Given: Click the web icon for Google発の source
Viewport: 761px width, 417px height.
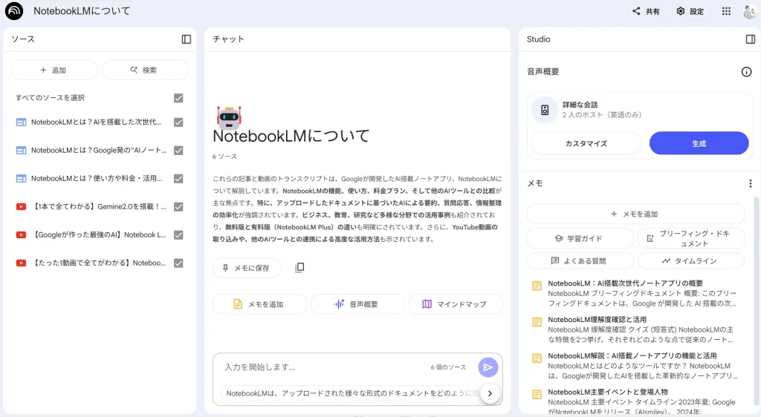Looking at the screenshot, I should click(x=21, y=150).
